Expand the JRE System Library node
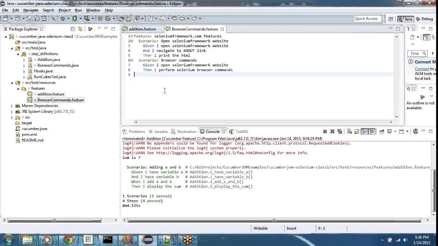438x246 pixels. [12, 112]
